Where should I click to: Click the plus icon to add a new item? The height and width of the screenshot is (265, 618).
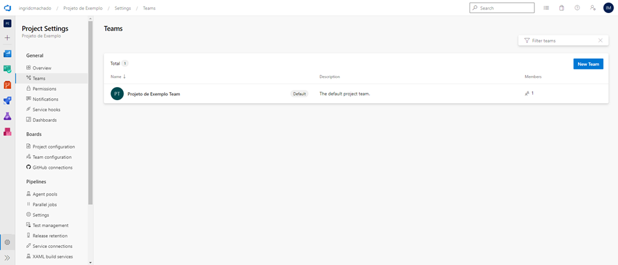coord(7,38)
